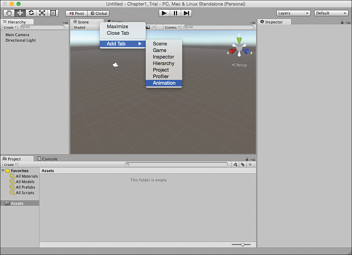The image size is (352, 255).
Task: Toggle Global handle rotation
Action: coord(99,13)
